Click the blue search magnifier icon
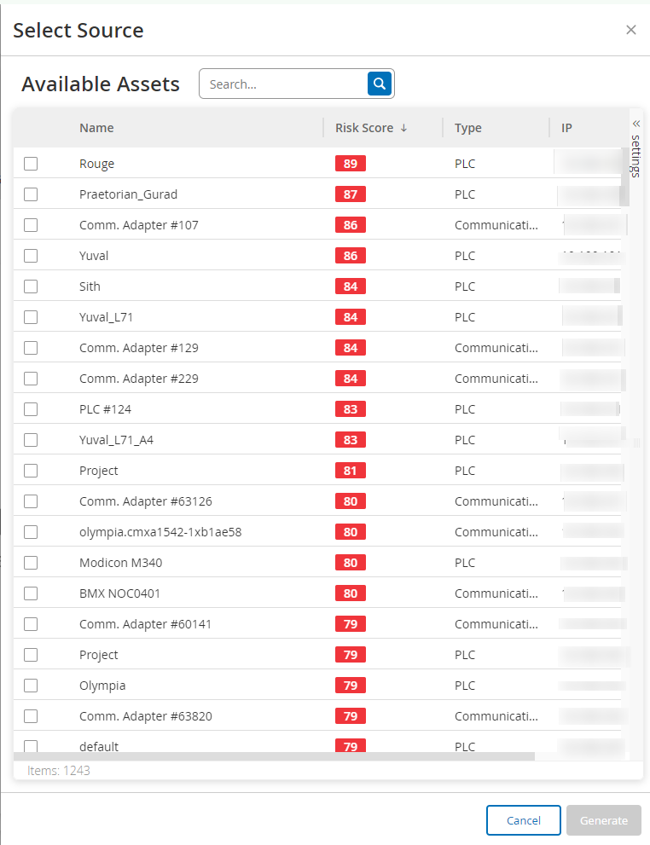650x845 pixels. tap(380, 83)
